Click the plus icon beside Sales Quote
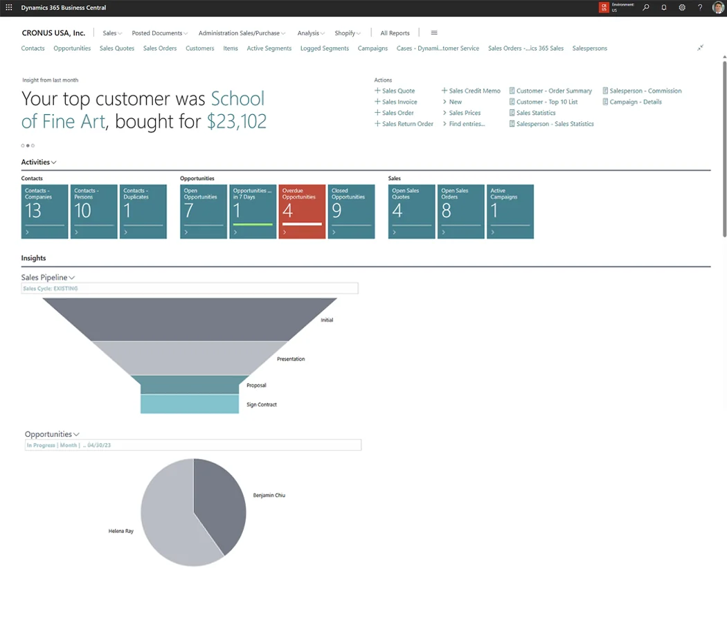727x623 pixels. coord(377,91)
